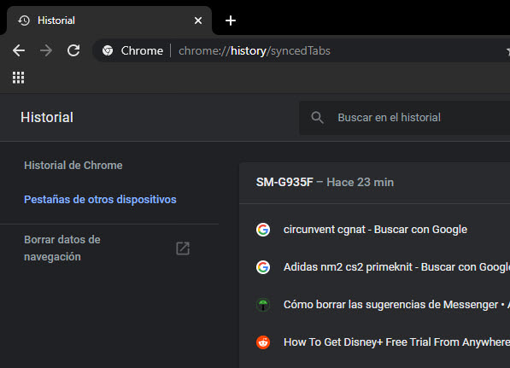Open How To Get Disney+ Free Trial entry
This screenshot has width=510, height=368.
(x=396, y=342)
